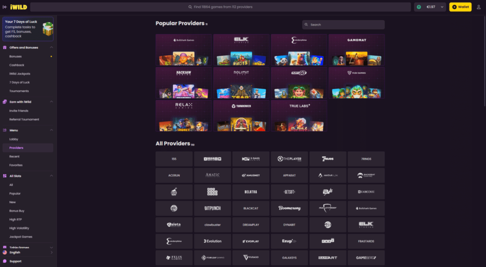Viewport: 486px width, 267px height.
Task: Open the English language selector arrow
Action: click(x=51, y=252)
